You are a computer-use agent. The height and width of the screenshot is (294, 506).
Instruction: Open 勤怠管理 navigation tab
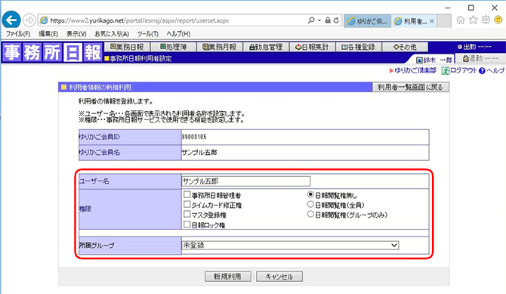[267, 47]
